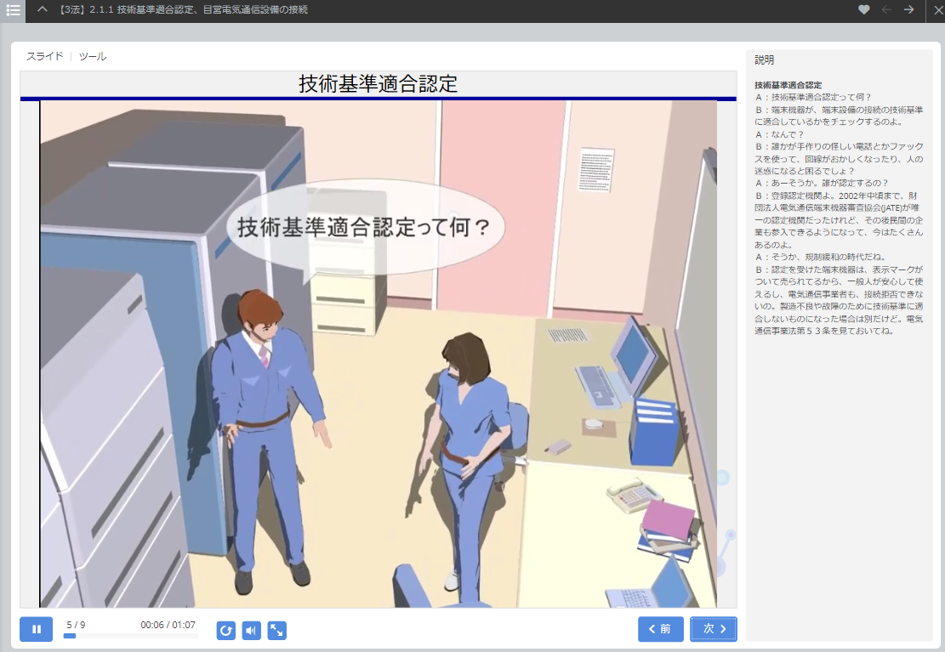Collapse the course title with the up chevron
This screenshot has height=652, width=945.
click(43, 10)
